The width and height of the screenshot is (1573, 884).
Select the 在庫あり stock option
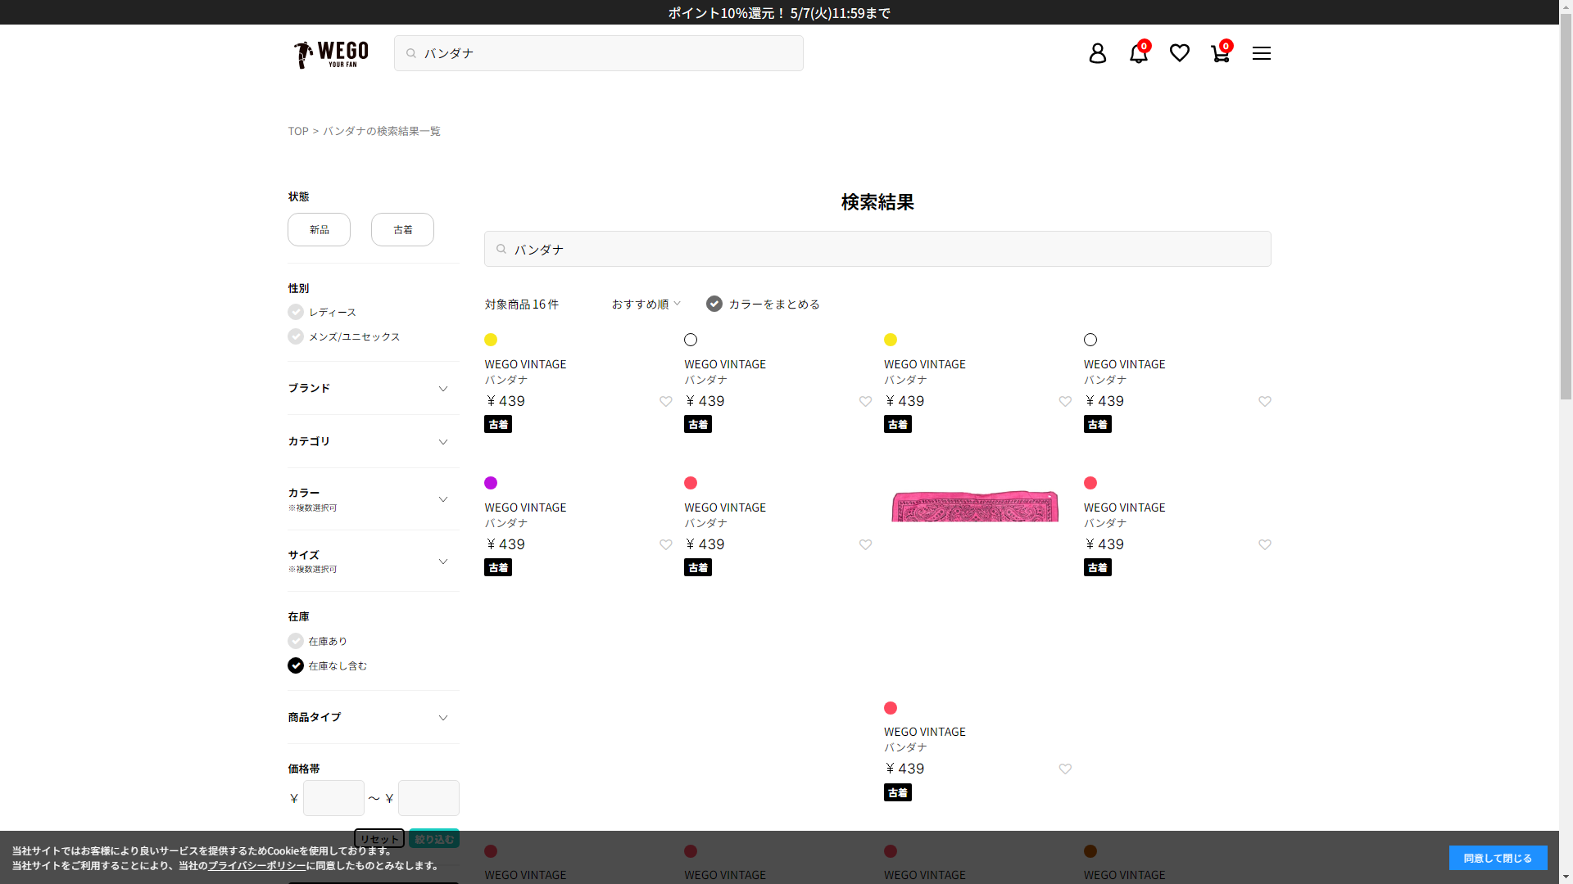pos(296,641)
